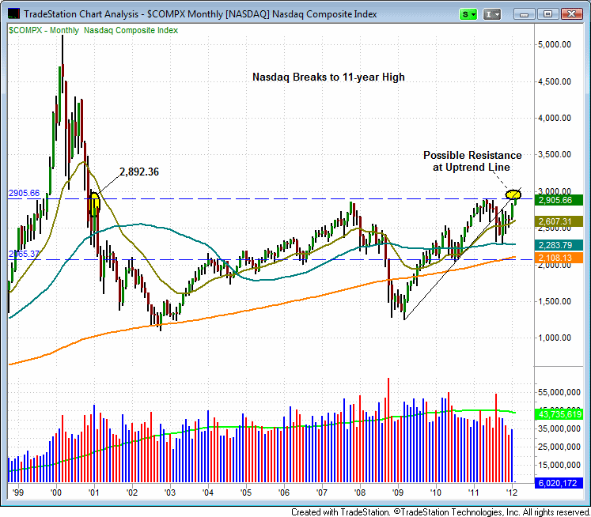Click the green 43,735,619 volume average tag
591x517 pixels.
click(559, 414)
